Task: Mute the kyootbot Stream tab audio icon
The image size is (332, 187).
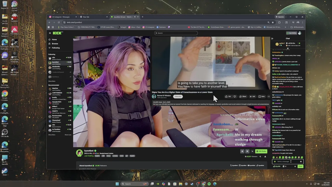Action: 135,17
